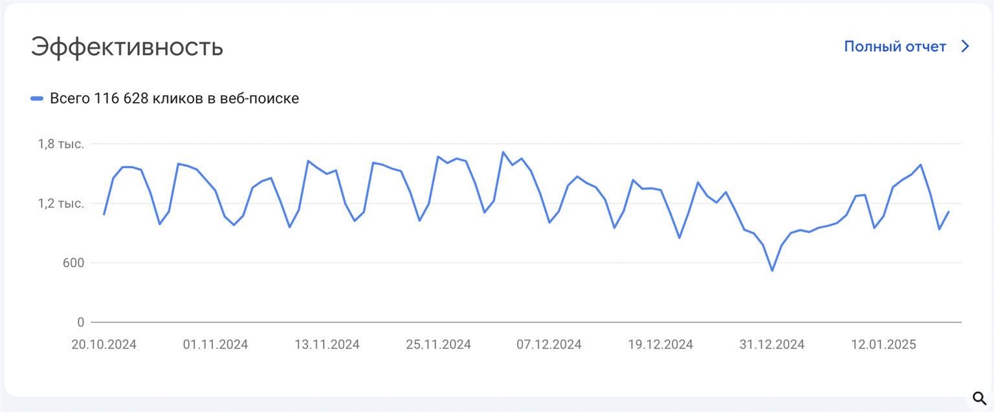Click the 31.12.2024 date label
The width and height of the screenshot is (994, 412).
(772, 344)
